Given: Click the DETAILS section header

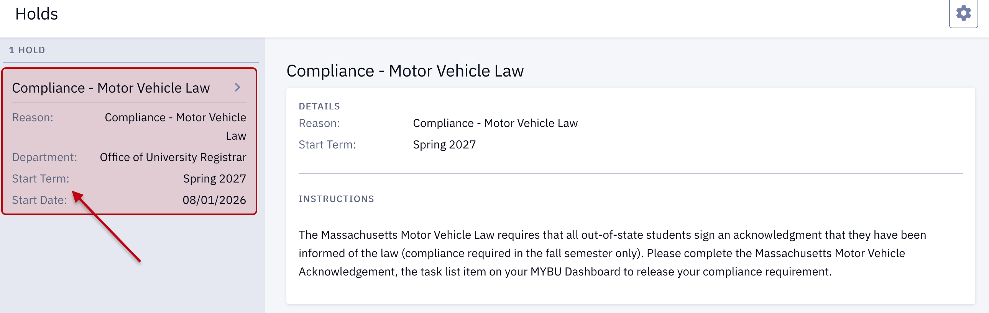Looking at the screenshot, I should 319,106.
